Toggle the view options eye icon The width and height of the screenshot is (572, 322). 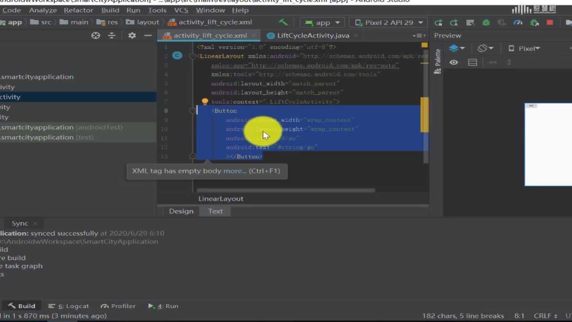click(x=454, y=62)
